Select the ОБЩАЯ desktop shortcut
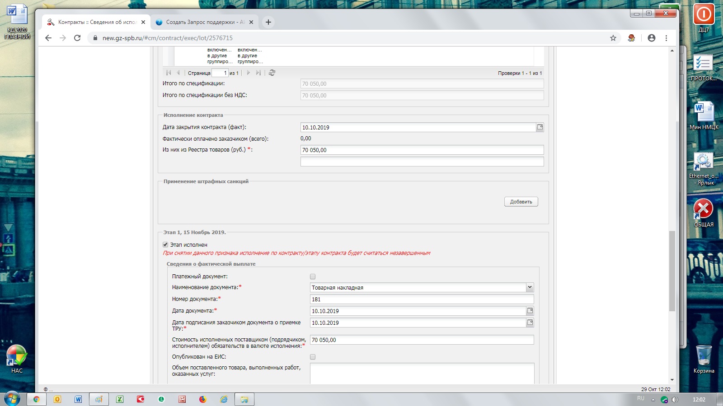The image size is (723, 406). point(704,213)
